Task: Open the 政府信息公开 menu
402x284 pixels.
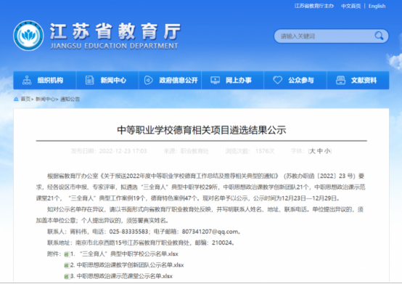Action: [171, 81]
